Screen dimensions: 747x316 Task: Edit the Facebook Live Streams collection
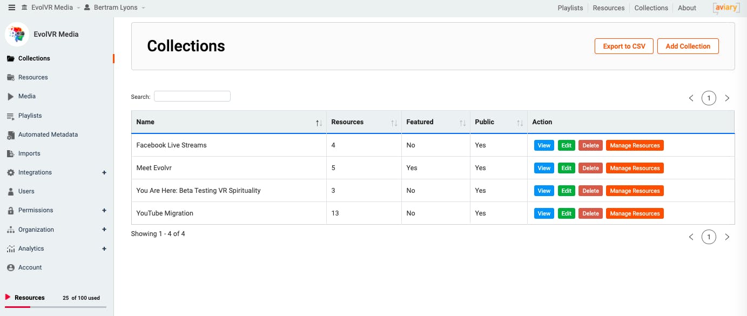[x=566, y=145]
